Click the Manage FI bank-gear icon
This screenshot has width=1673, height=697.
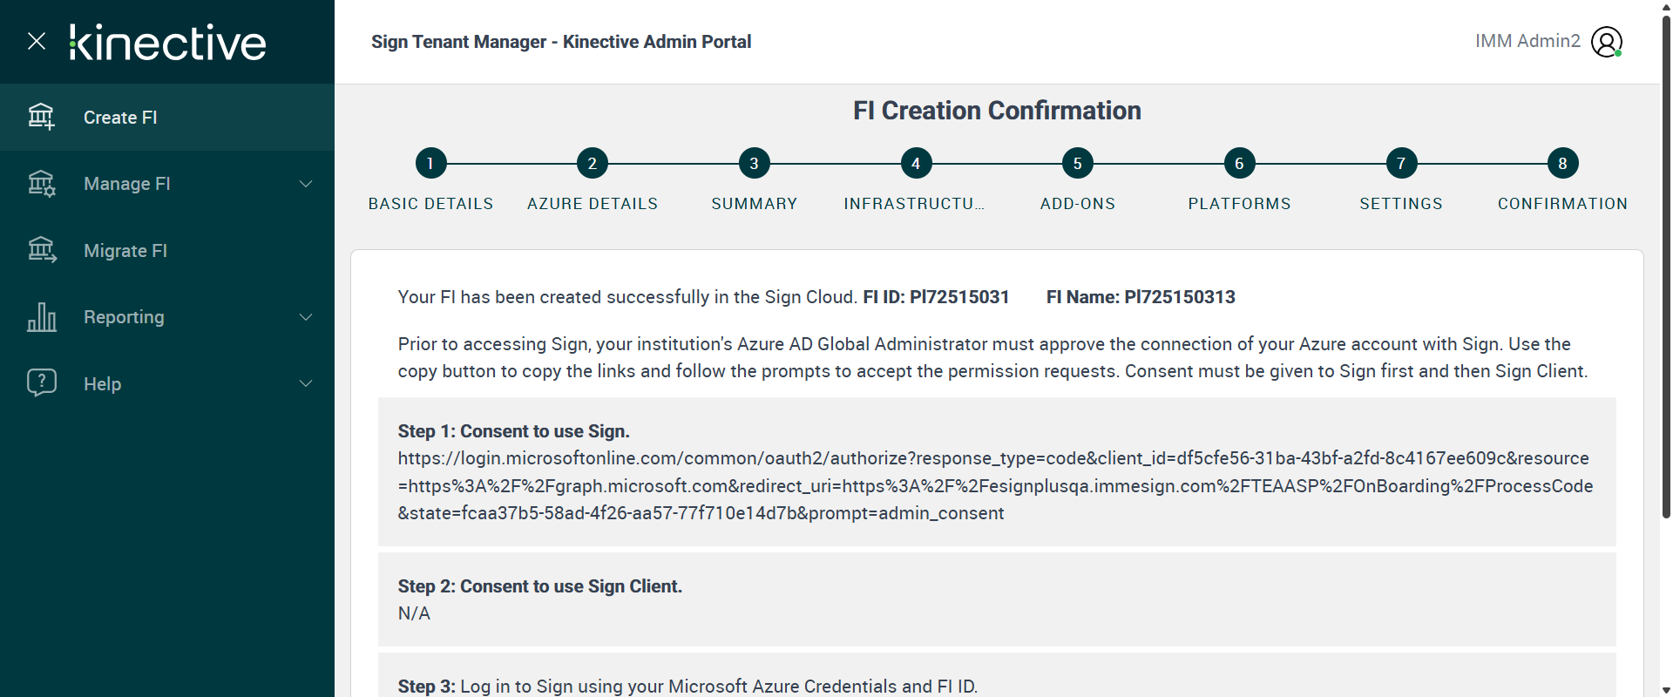pyautogui.click(x=41, y=184)
